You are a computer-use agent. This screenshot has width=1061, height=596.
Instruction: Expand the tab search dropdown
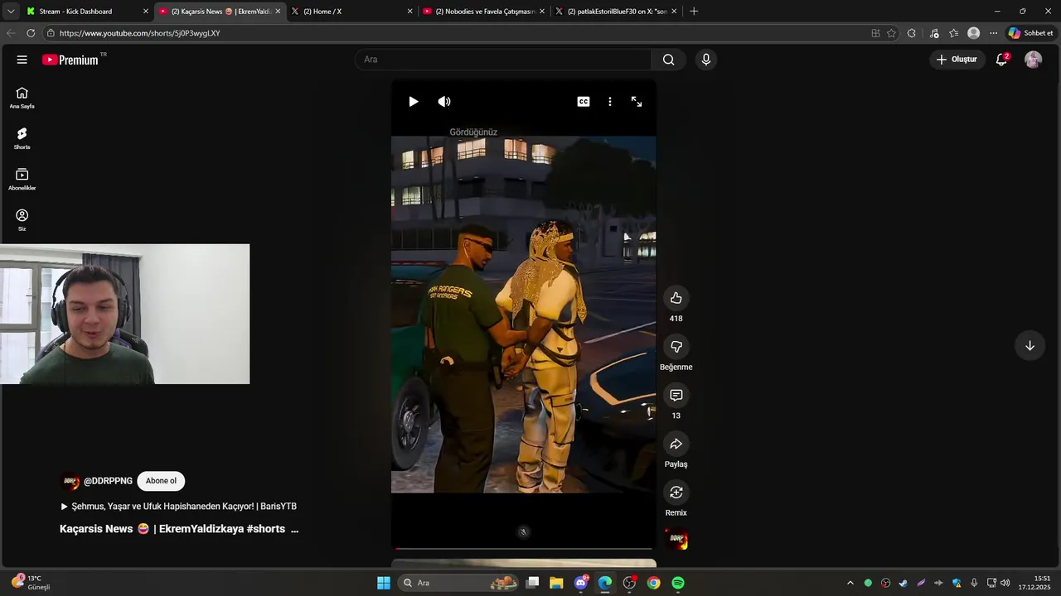10,12
